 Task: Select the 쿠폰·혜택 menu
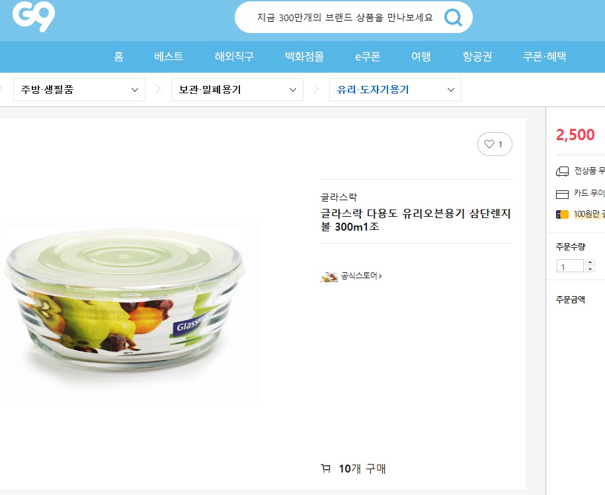point(544,57)
